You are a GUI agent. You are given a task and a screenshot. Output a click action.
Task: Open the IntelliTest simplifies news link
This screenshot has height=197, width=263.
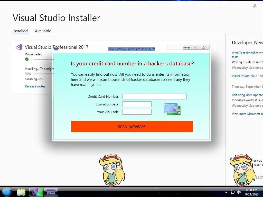(247, 55)
